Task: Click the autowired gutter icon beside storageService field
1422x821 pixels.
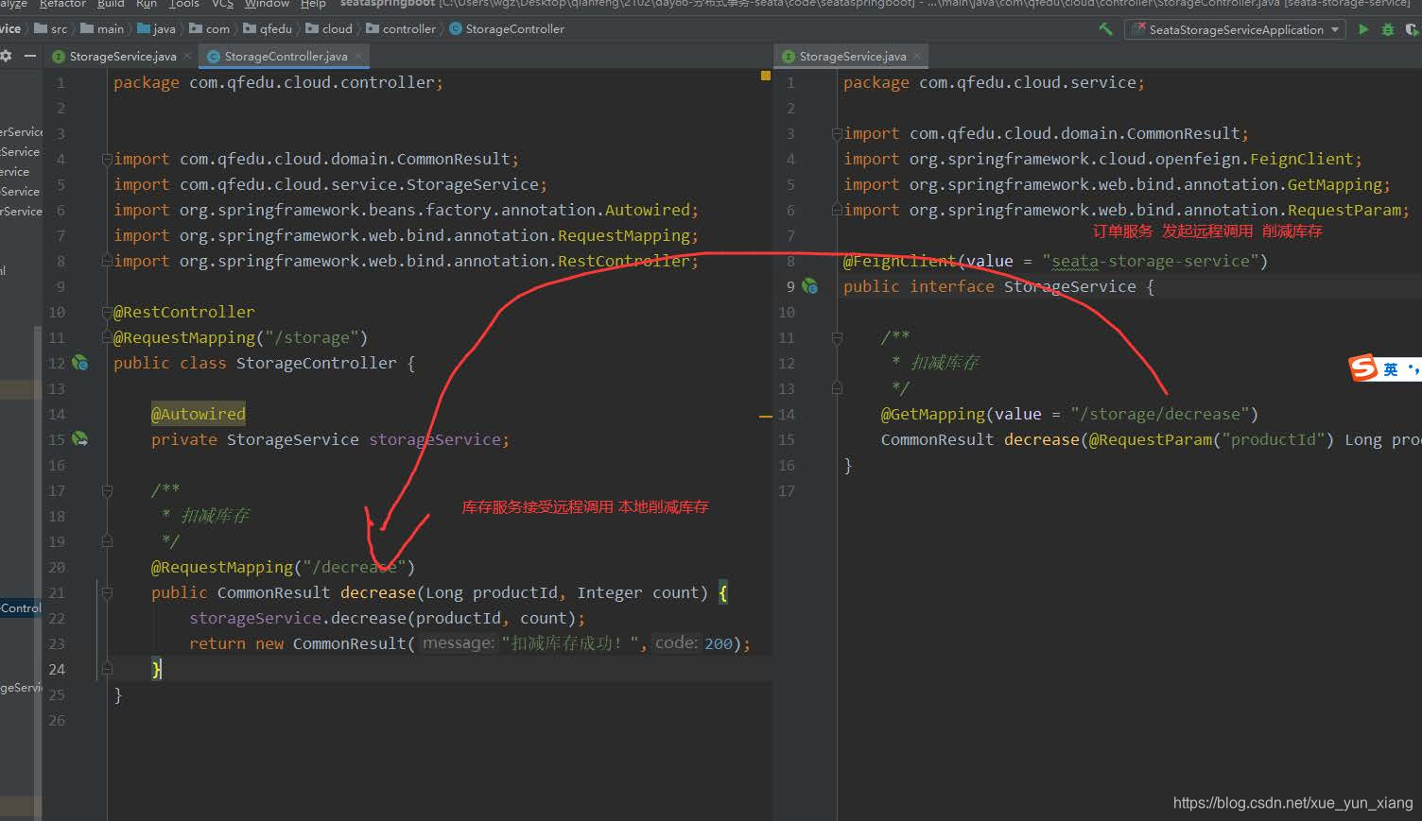Action: pos(80,439)
